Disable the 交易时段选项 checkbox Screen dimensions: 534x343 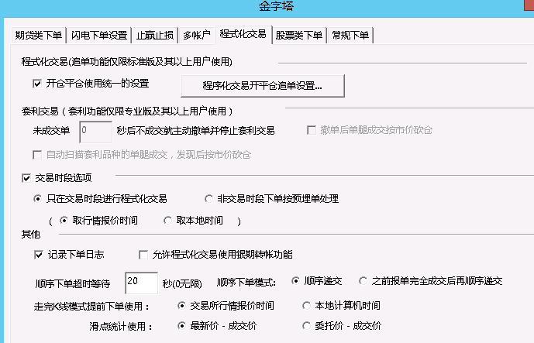click(26, 178)
